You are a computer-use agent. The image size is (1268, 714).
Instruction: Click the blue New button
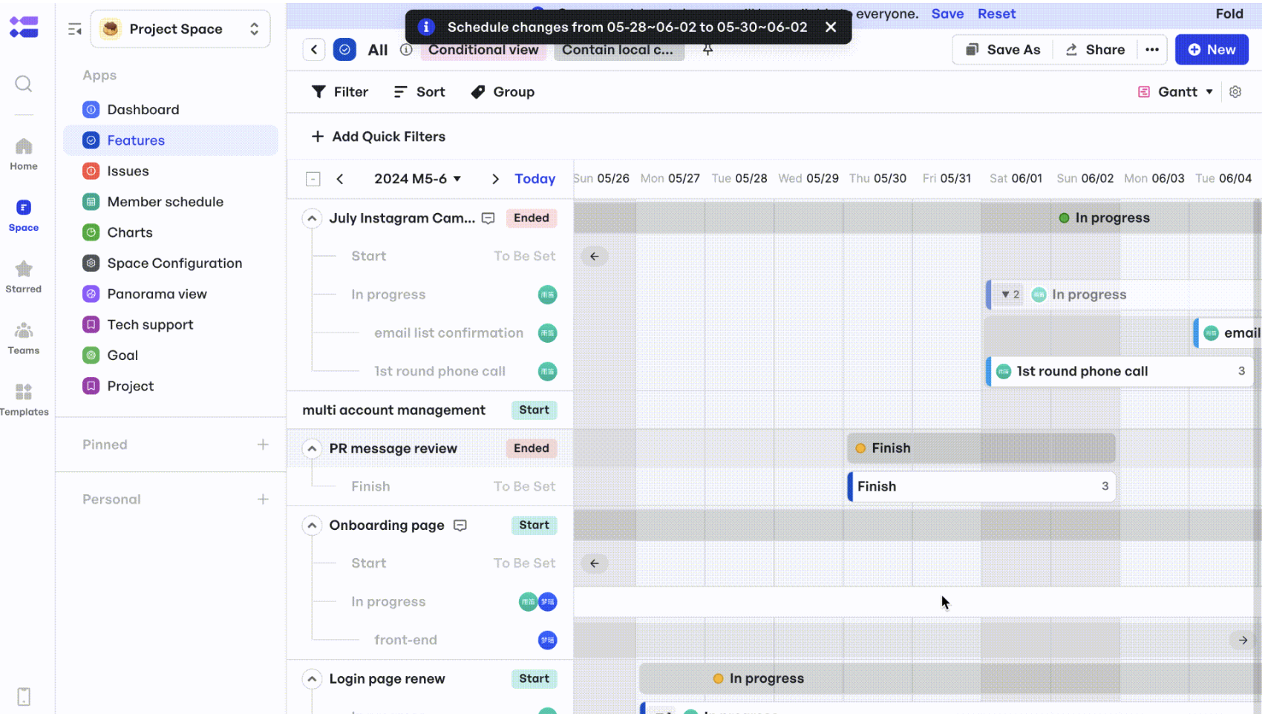click(1211, 50)
